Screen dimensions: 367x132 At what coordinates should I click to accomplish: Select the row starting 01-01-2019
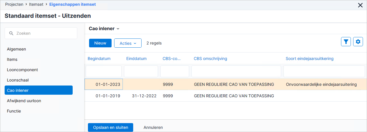click(x=225, y=96)
